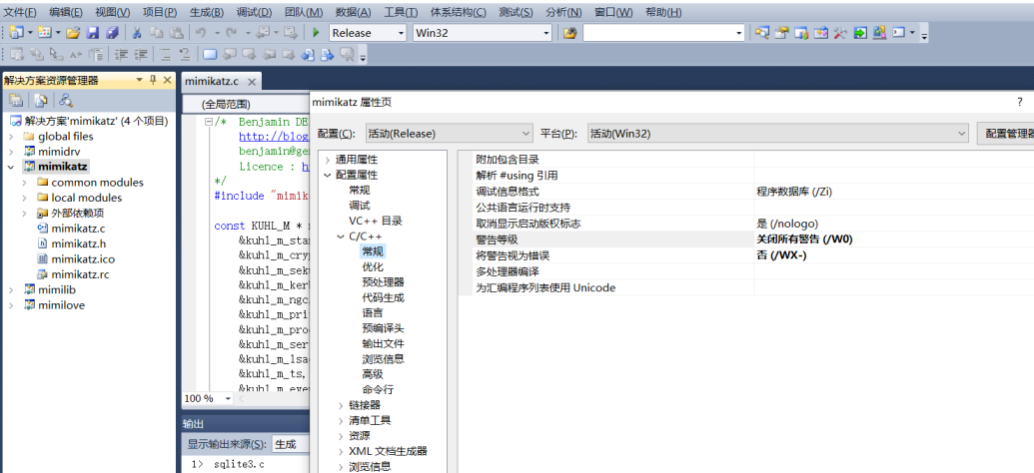Image resolution: width=1034 pixels, height=473 pixels.
Task: Open the Start Page green arrow icon
Action: tap(860, 32)
